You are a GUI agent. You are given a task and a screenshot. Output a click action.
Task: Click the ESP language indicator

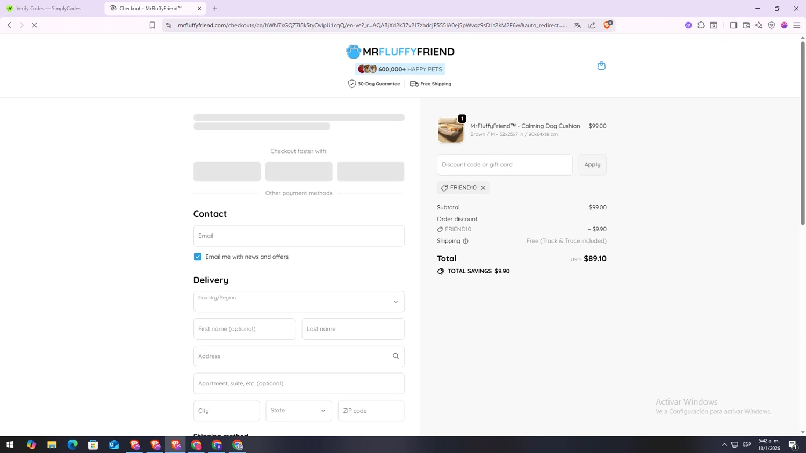point(747,444)
